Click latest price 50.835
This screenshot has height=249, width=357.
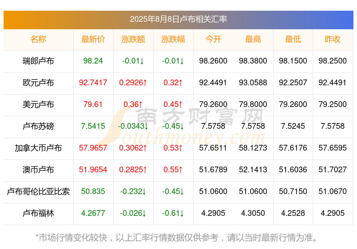[93, 191]
